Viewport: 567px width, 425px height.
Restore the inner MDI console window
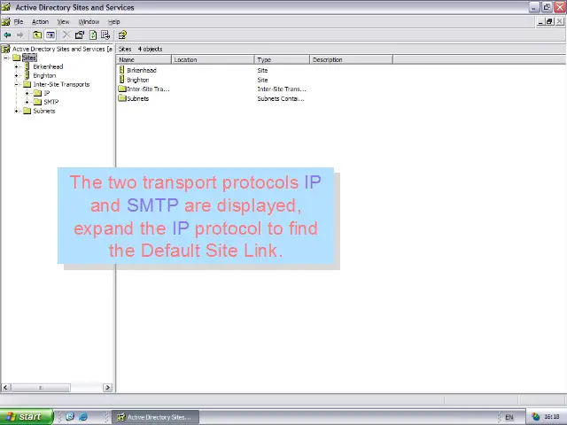549,21
